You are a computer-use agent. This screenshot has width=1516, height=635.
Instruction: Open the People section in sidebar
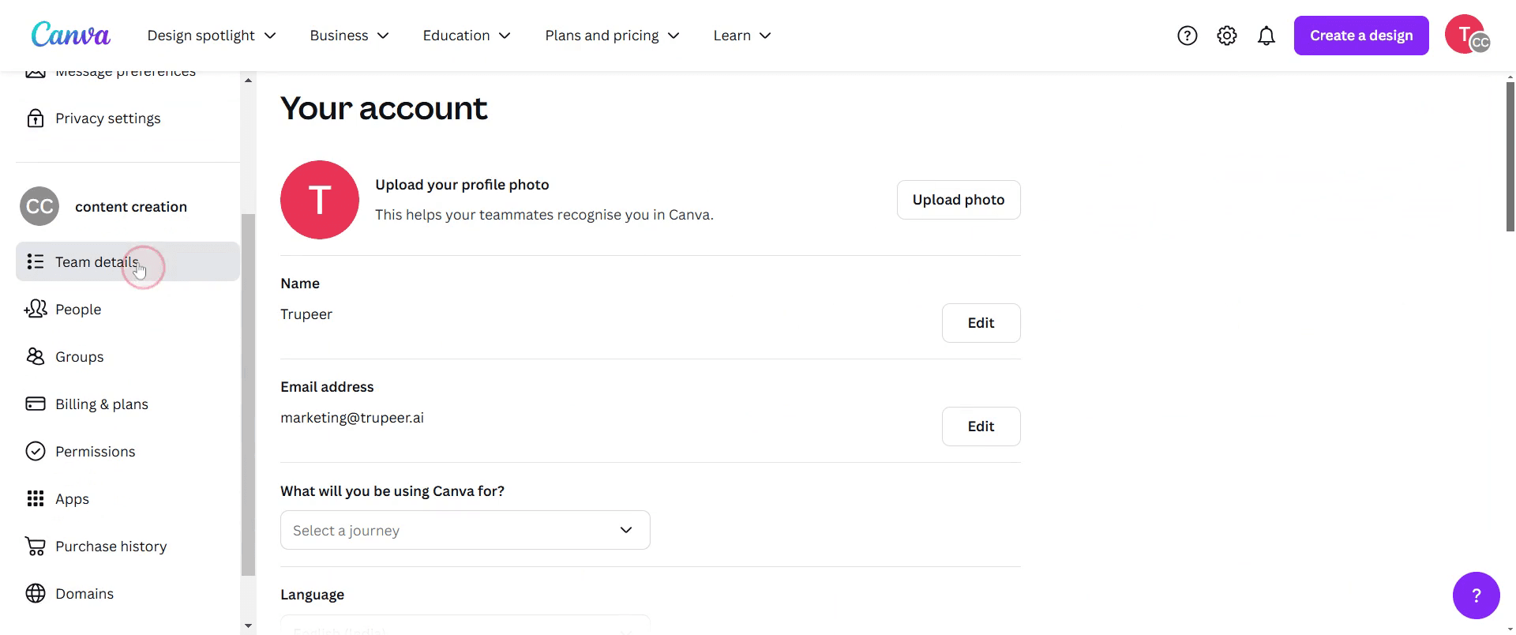pyautogui.click(x=78, y=310)
